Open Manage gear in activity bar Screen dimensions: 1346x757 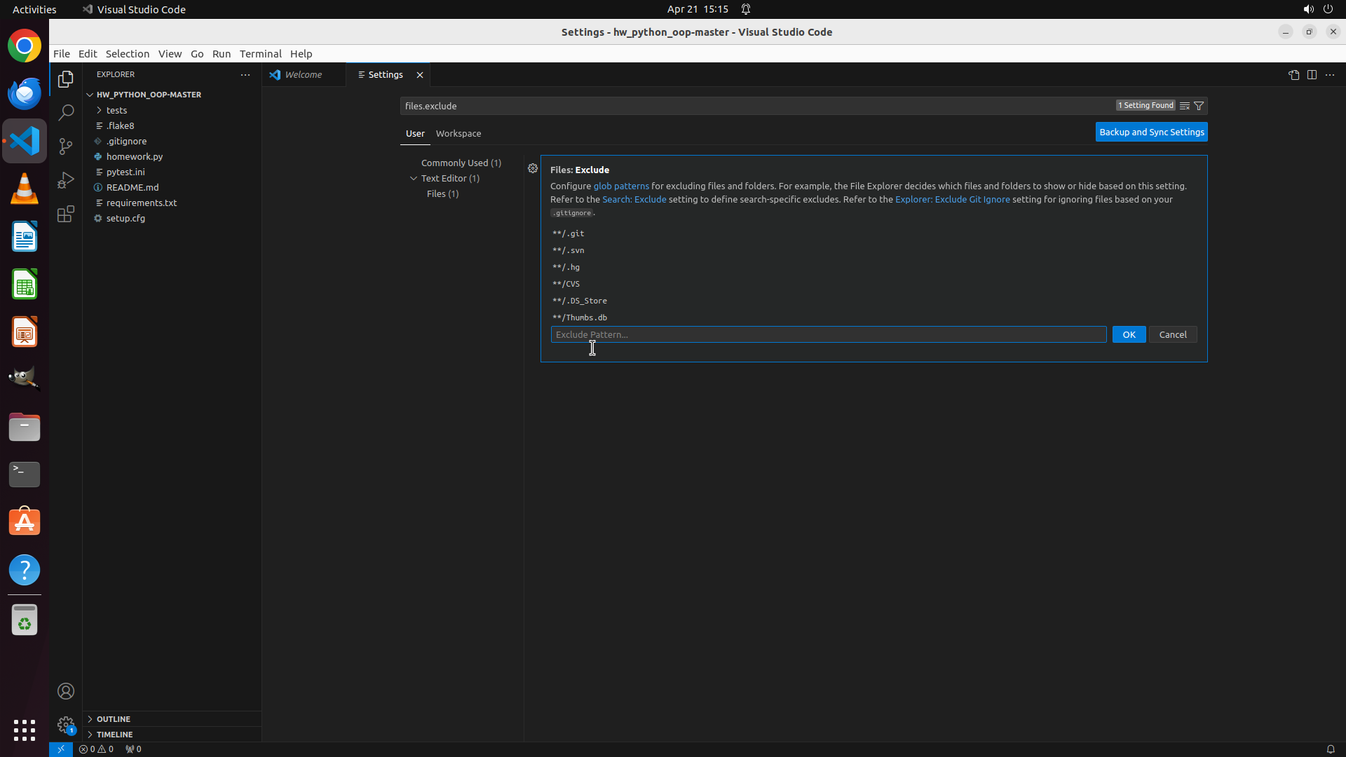(66, 724)
